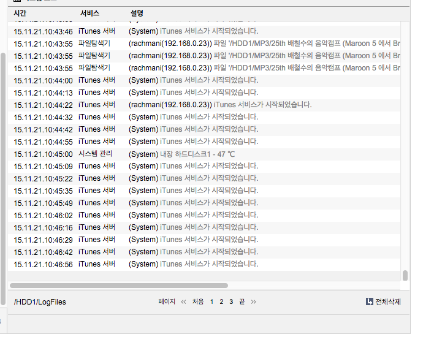Image resolution: width=434 pixels, height=345 pixels.
Task: Jump to first page via 처음
Action: point(198,301)
